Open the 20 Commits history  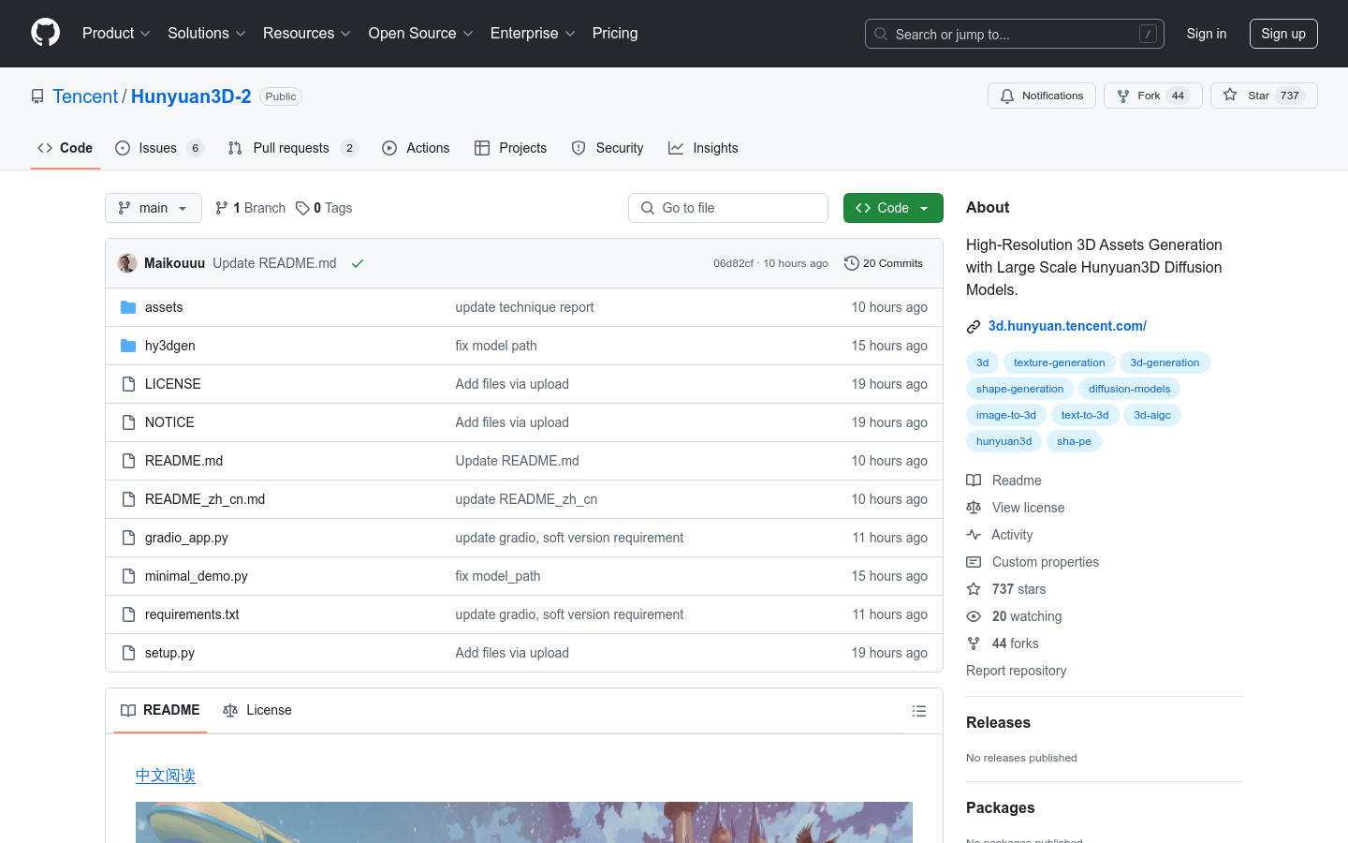(x=883, y=263)
